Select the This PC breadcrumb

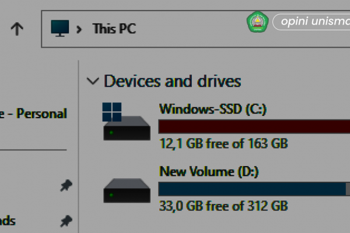114,29
